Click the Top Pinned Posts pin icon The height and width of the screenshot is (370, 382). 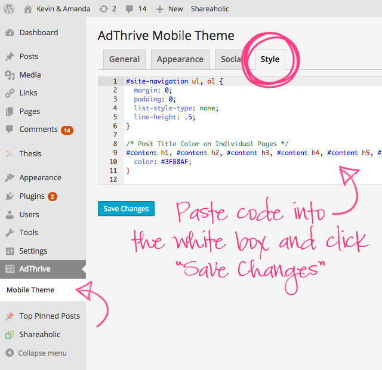10,316
